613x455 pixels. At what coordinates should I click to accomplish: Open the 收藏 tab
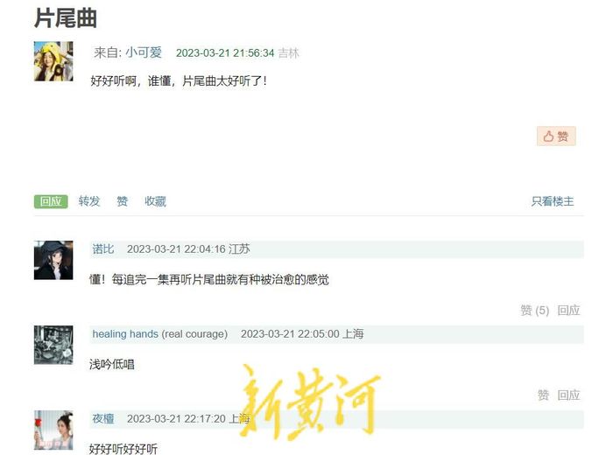click(156, 201)
